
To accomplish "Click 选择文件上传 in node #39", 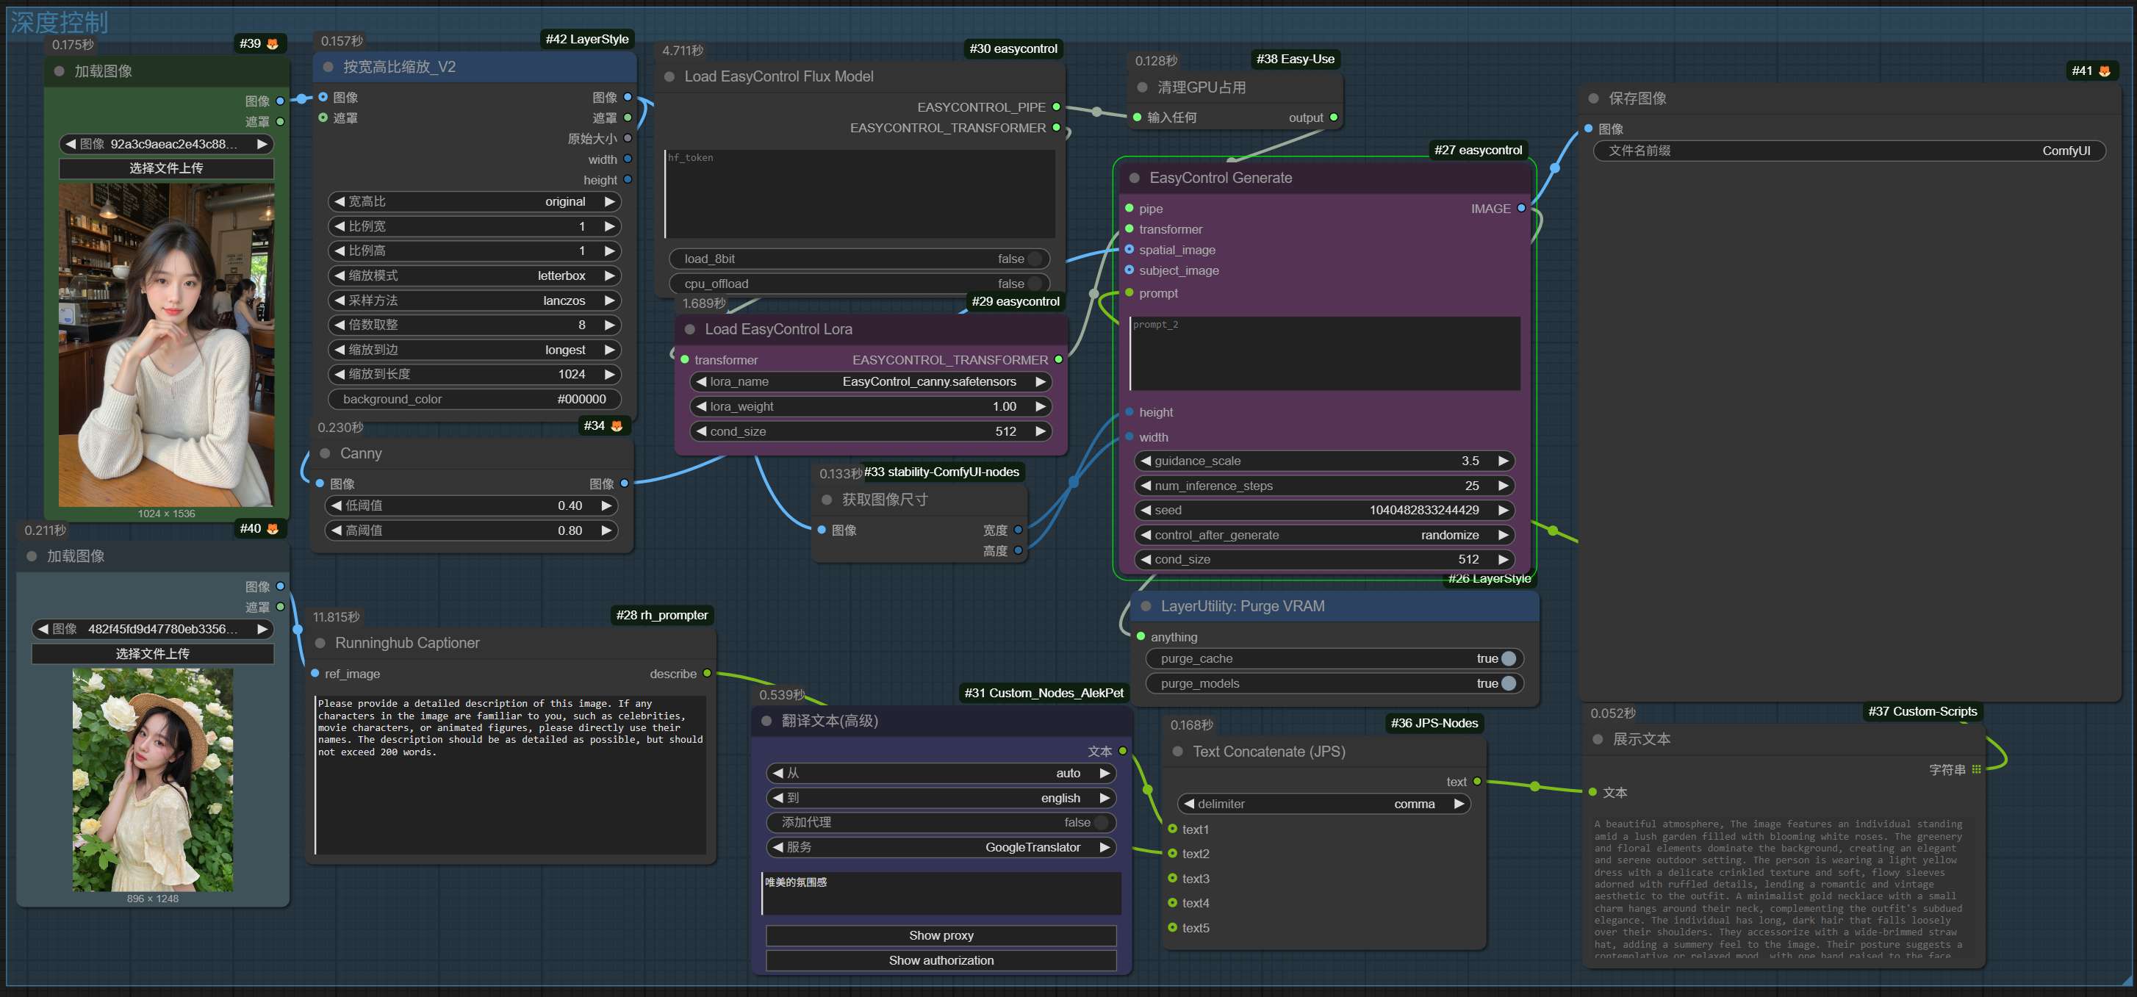I will 166,168.
